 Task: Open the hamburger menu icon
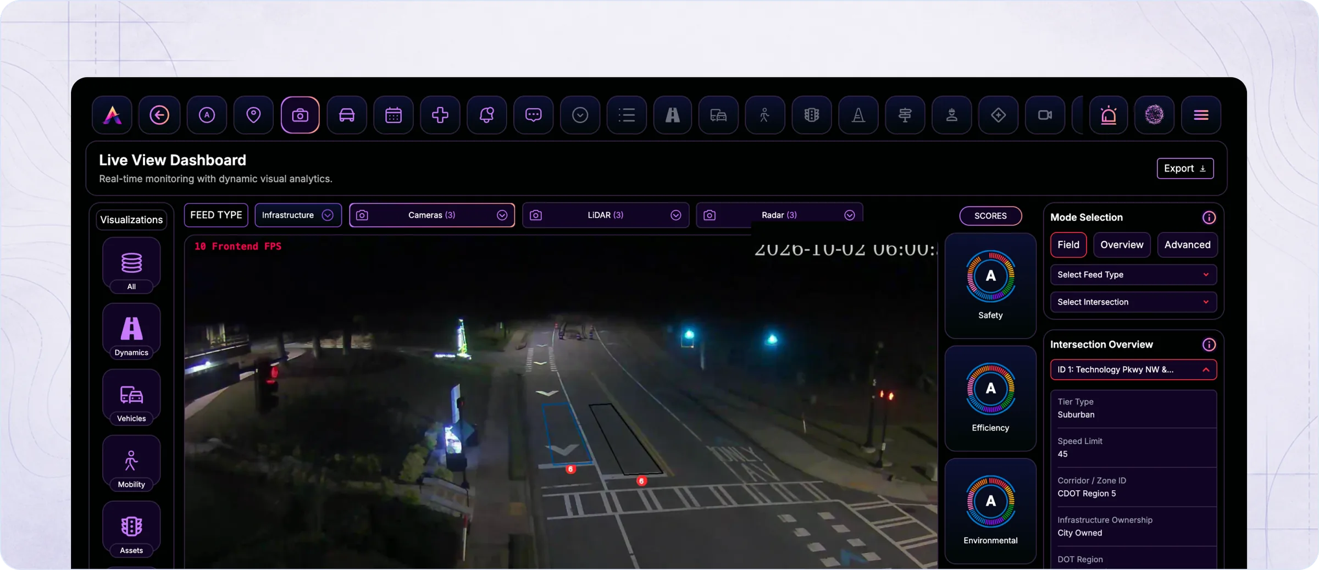[x=1201, y=115]
